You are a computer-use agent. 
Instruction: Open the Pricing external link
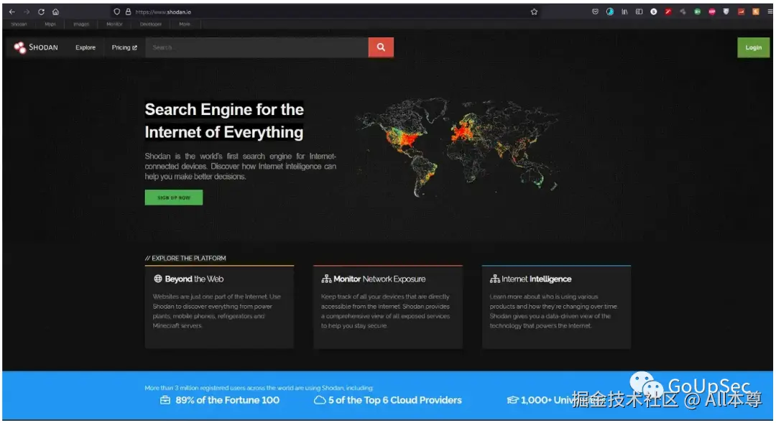[124, 47]
